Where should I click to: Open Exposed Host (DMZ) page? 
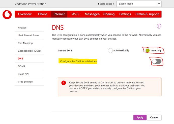pyautogui.click(x=30, y=51)
